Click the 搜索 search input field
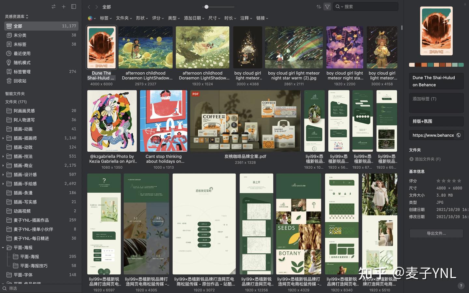The width and height of the screenshot is (469, 293). (x=365, y=7)
